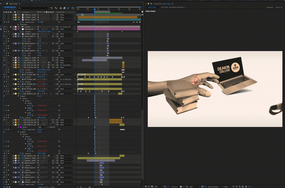
Task: Open the Main Comp timeline panel menu
Action: click(x=20, y=4)
